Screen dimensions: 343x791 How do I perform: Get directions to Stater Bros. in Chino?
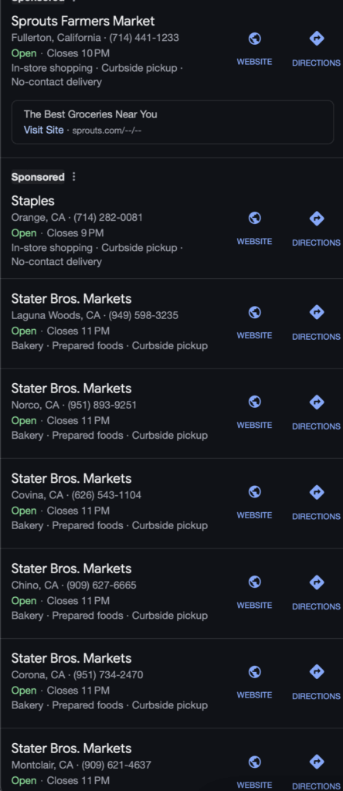coord(316,592)
